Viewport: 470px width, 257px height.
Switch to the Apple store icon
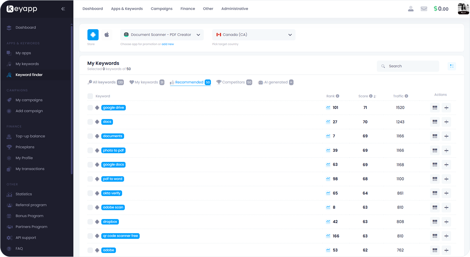click(x=107, y=35)
